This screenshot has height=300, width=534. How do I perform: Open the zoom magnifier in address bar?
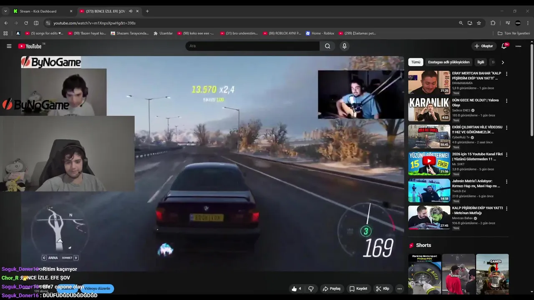click(x=461, y=23)
